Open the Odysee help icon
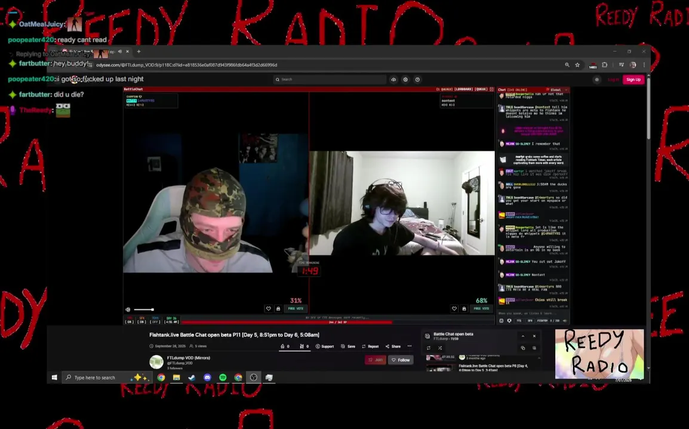 pyautogui.click(x=417, y=79)
